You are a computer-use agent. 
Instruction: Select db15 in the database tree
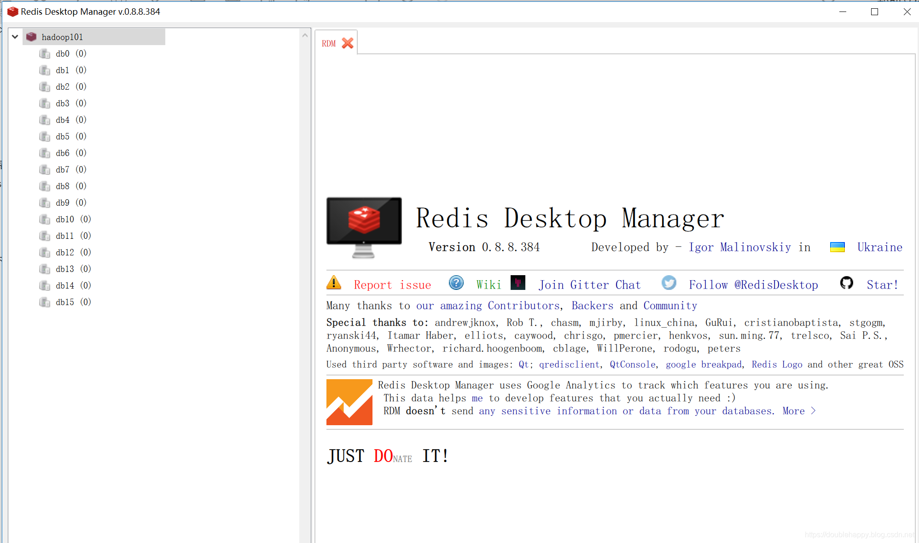click(65, 302)
